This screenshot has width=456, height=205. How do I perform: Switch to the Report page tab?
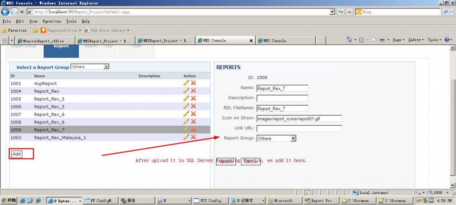coord(61,52)
